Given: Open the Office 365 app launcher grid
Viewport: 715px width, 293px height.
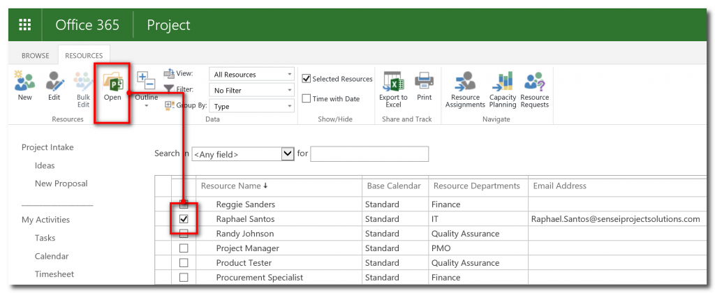Looking at the screenshot, I should pyautogui.click(x=24, y=24).
